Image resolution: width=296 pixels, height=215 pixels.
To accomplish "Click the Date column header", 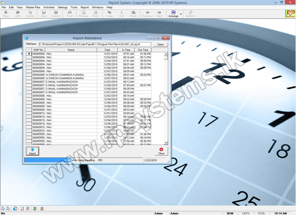I will point(108,50).
